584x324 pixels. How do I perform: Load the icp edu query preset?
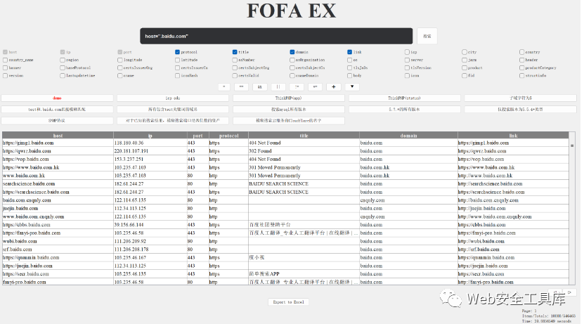coord(173,98)
